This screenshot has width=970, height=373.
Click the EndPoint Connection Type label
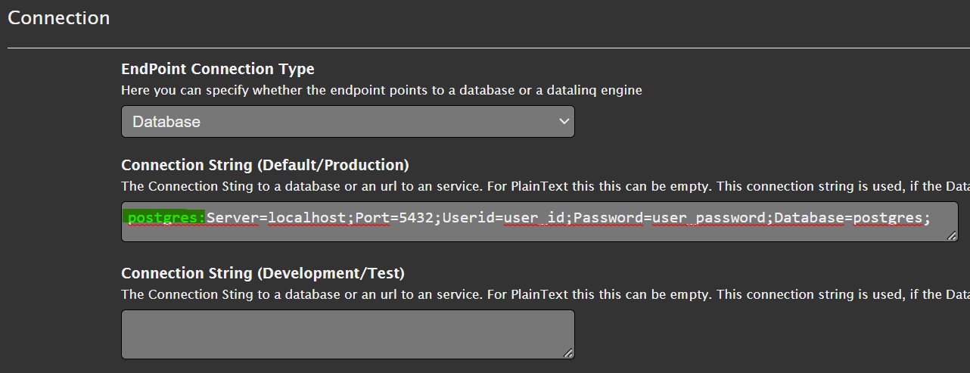(218, 69)
